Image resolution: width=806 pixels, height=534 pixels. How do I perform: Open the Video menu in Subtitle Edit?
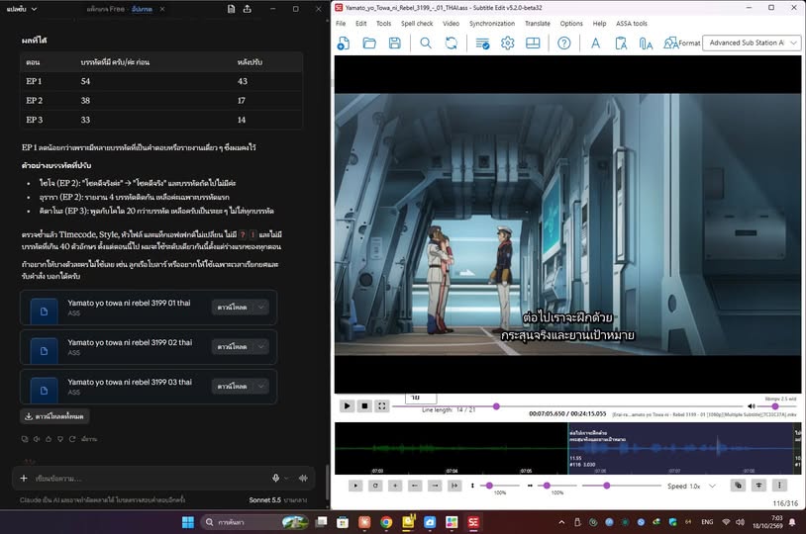[451, 24]
